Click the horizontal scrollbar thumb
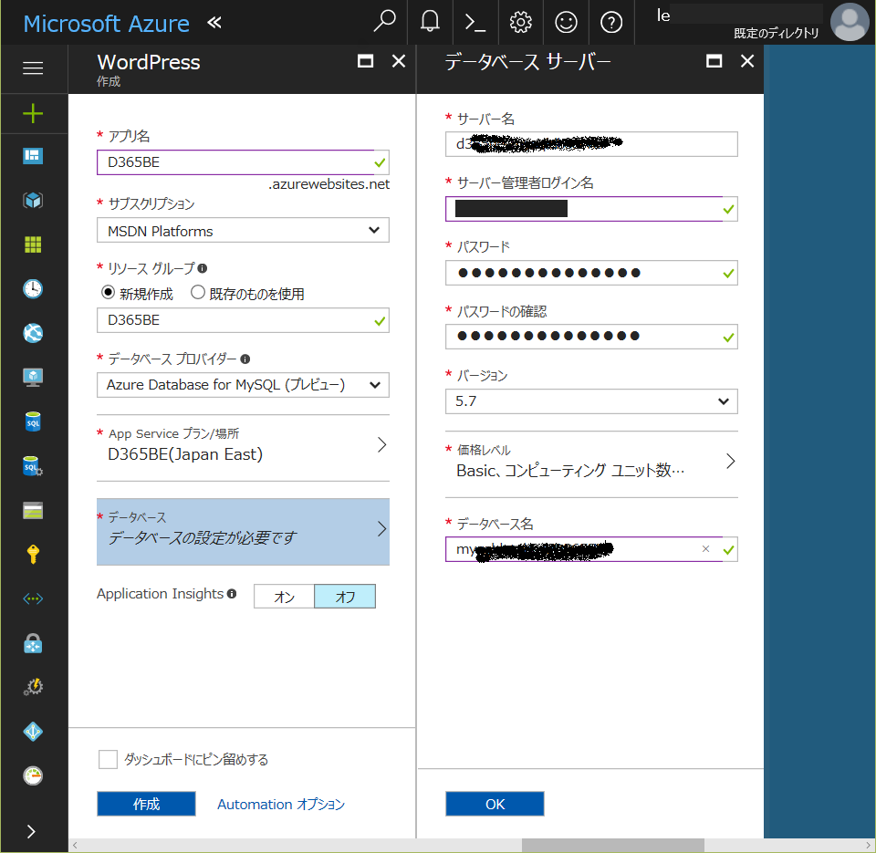 613,845
